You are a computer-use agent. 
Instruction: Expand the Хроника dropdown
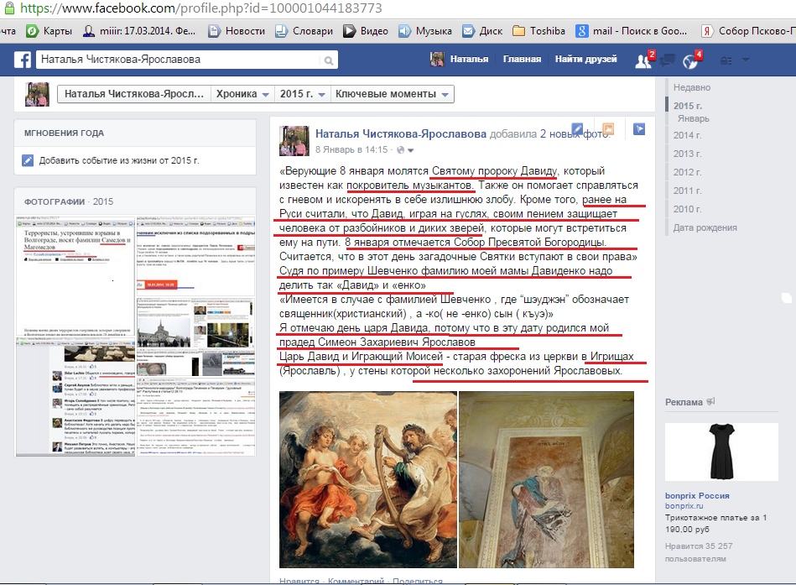(x=242, y=94)
